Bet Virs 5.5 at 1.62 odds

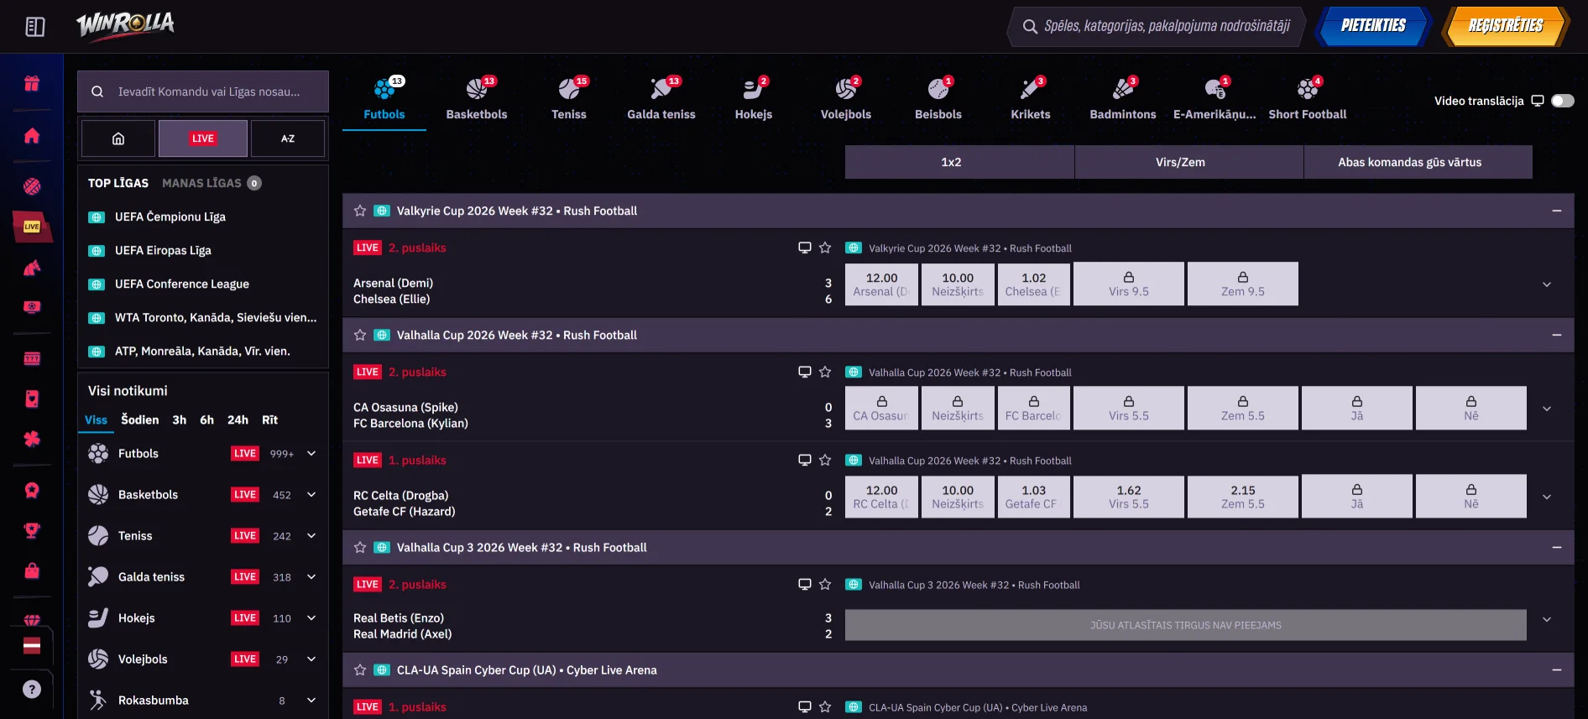pyautogui.click(x=1129, y=496)
